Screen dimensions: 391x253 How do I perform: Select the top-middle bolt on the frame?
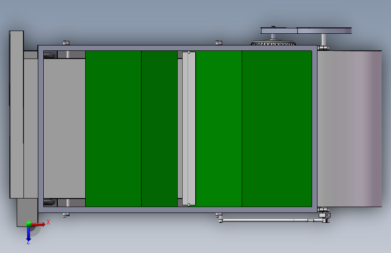[219, 43]
